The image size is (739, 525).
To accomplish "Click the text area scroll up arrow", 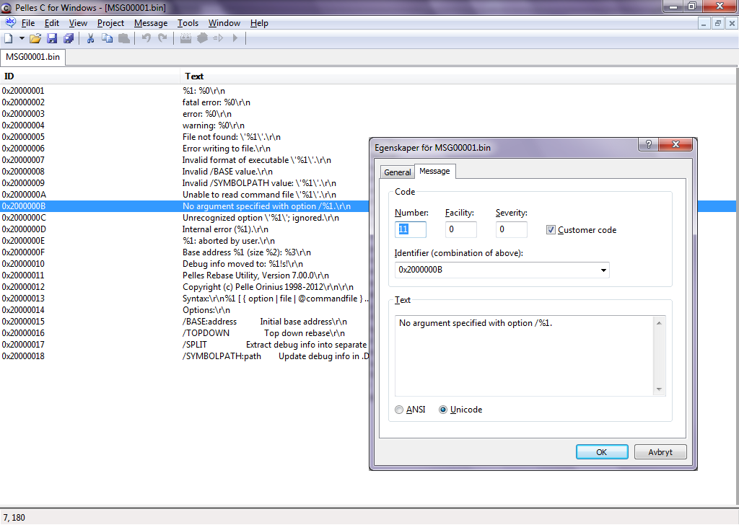I will click(x=659, y=323).
